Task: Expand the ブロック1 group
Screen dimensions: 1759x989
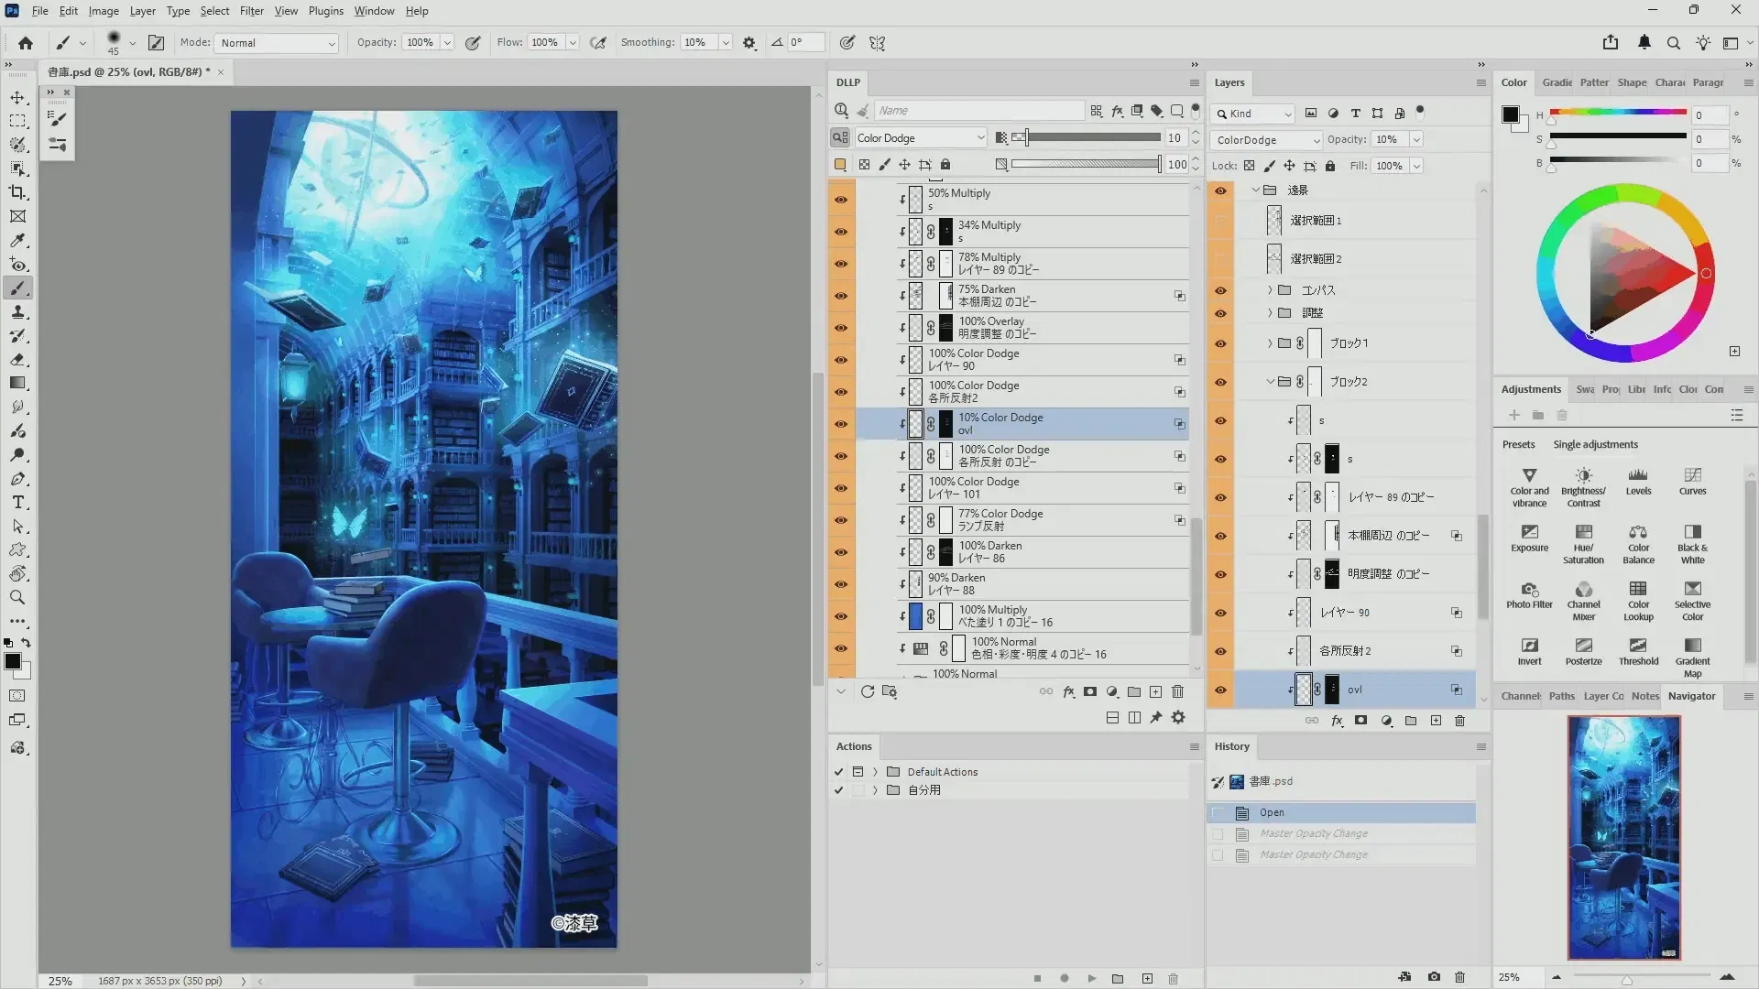Action: [1270, 343]
